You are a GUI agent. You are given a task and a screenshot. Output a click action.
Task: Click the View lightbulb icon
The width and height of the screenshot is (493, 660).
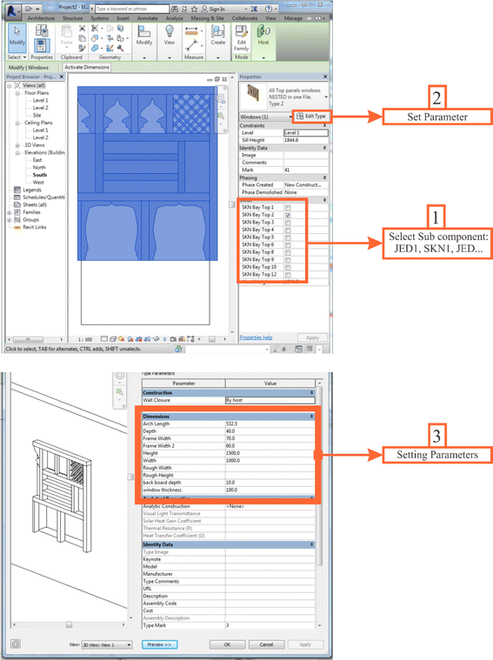[170, 35]
